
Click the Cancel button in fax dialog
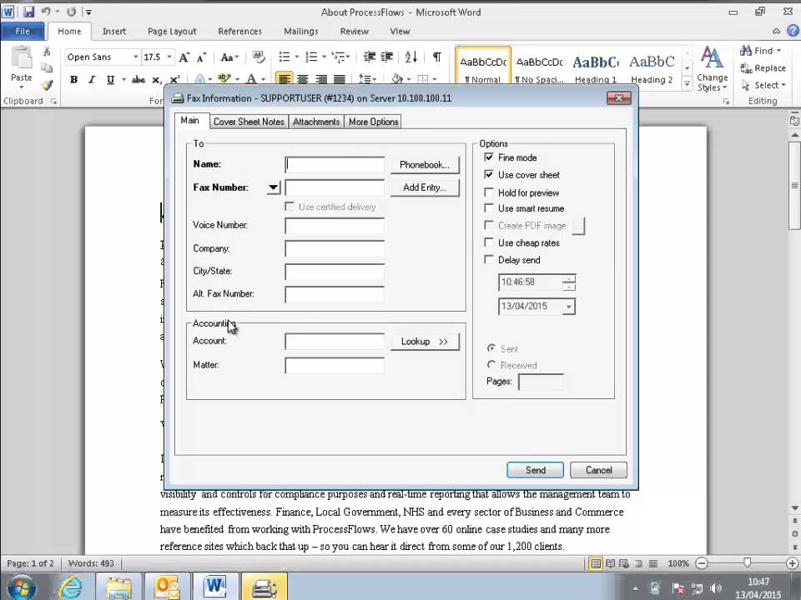point(598,470)
